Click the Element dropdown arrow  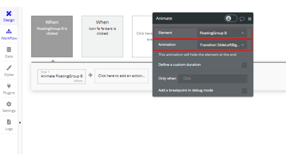pos(243,33)
